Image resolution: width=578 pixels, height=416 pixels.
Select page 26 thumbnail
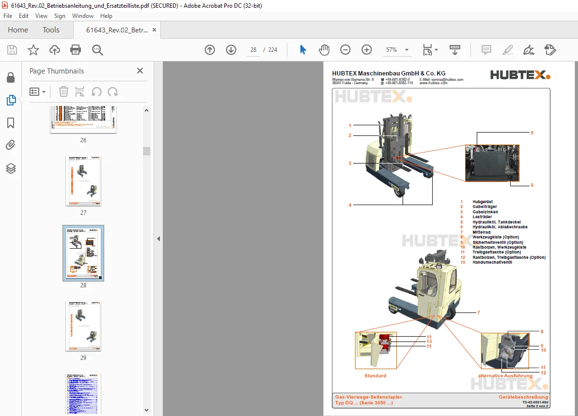[x=83, y=119]
